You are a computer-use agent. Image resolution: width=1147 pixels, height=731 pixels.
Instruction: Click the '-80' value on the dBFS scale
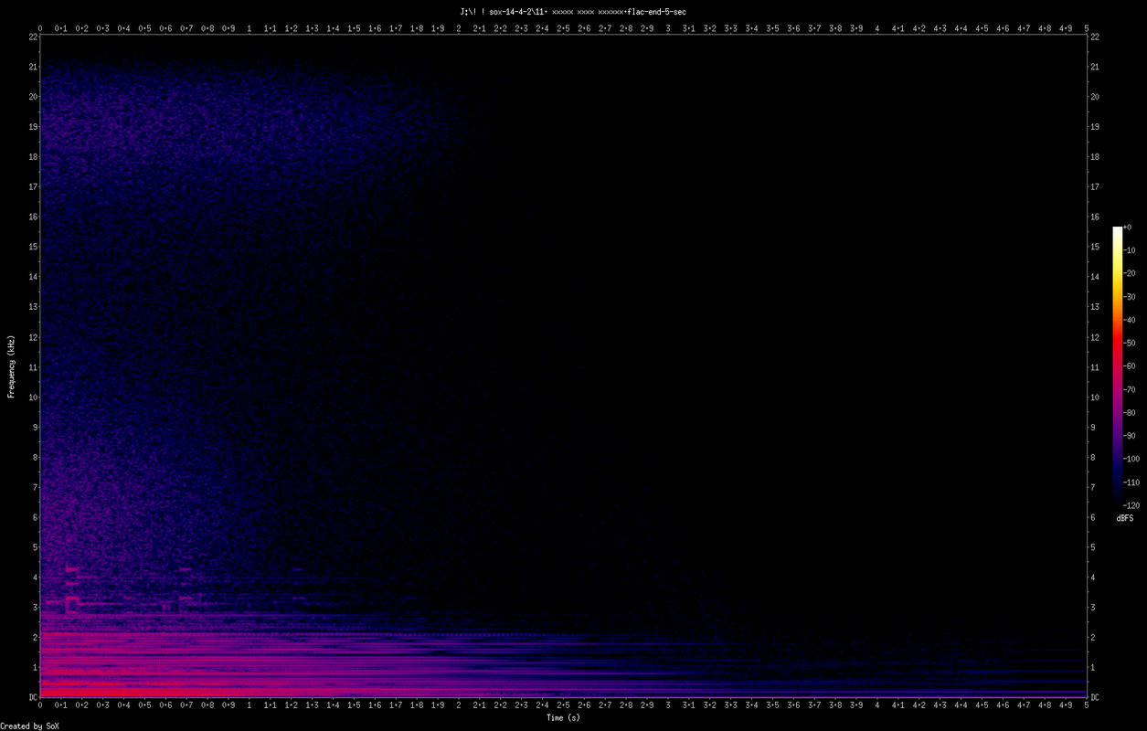coord(1129,412)
